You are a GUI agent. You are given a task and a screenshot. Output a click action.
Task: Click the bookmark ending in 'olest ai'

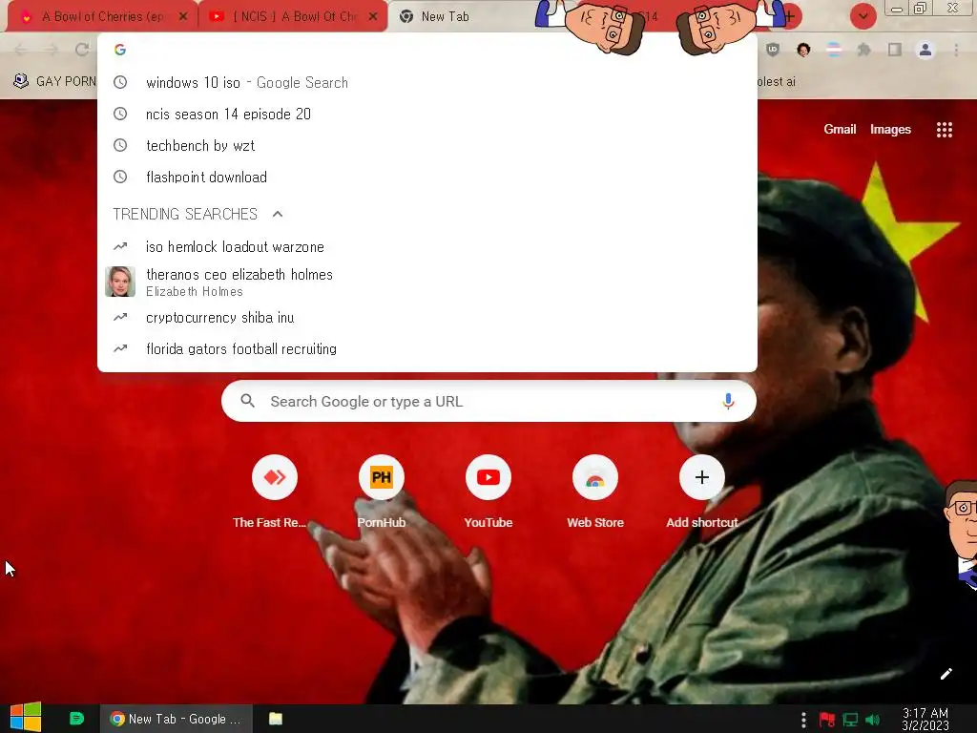tap(777, 81)
